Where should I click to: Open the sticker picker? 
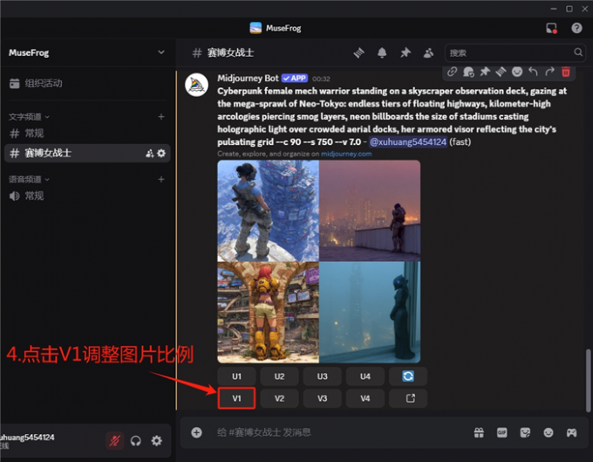(x=525, y=432)
